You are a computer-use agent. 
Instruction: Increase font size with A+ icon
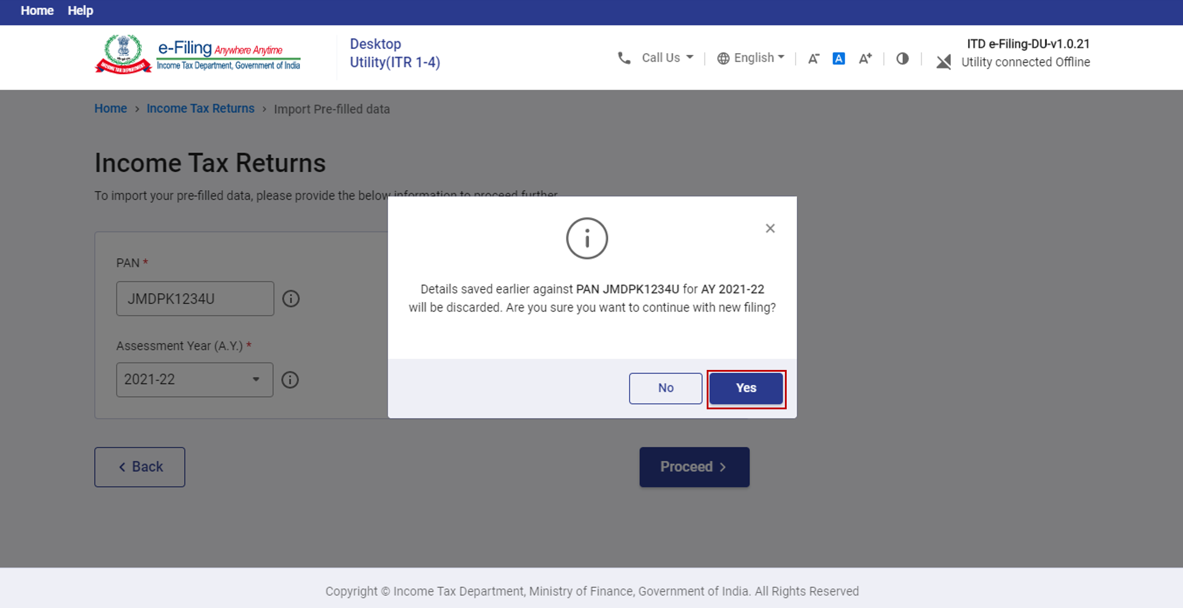pyautogui.click(x=865, y=58)
